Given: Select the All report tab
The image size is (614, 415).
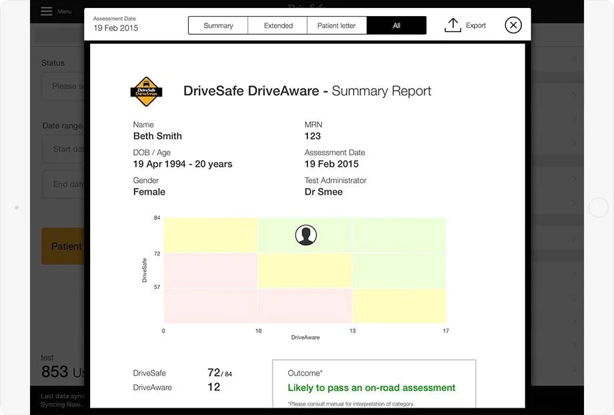Looking at the screenshot, I should (396, 25).
